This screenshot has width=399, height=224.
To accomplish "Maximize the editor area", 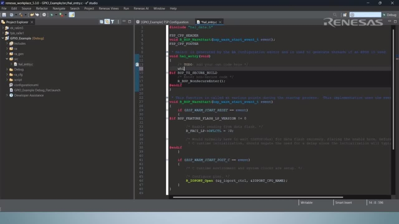I will click(x=395, y=22).
